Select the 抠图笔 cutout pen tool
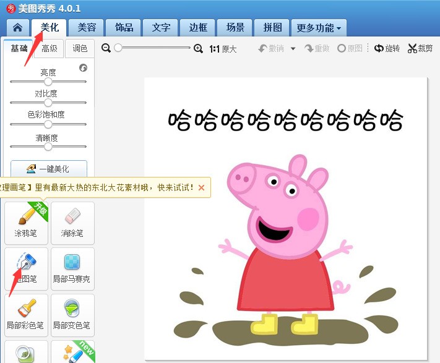The image size is (440, 363). point(26,269)
